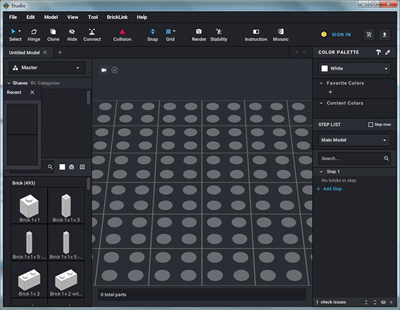The image size is (400, 310).
Task: Click the collapse all steps icon
Action: coord(366,303)
